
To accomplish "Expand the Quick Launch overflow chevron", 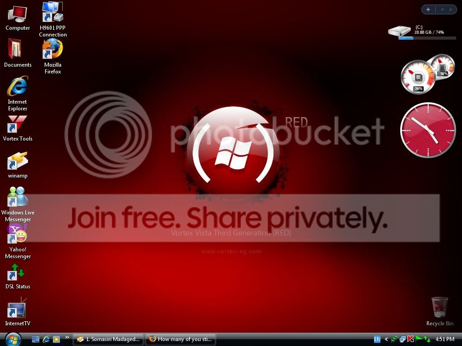I will point(67,337).
